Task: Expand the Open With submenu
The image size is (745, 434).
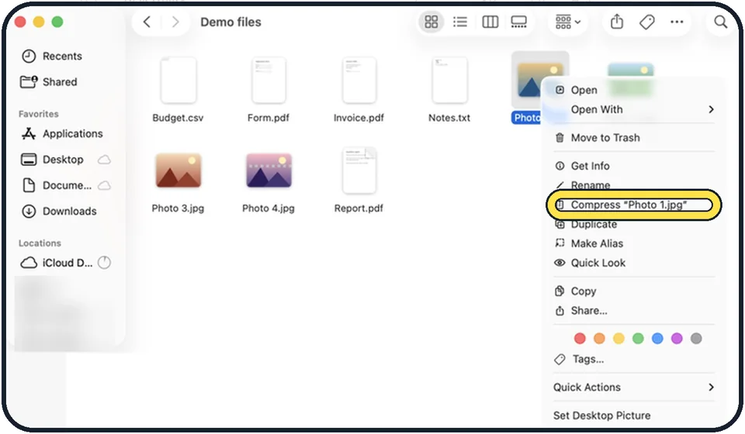Action: pyautogui.click(x=634, y=109)
